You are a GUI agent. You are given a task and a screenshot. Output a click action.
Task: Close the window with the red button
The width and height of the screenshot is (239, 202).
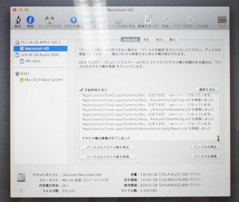coord(15,10)
